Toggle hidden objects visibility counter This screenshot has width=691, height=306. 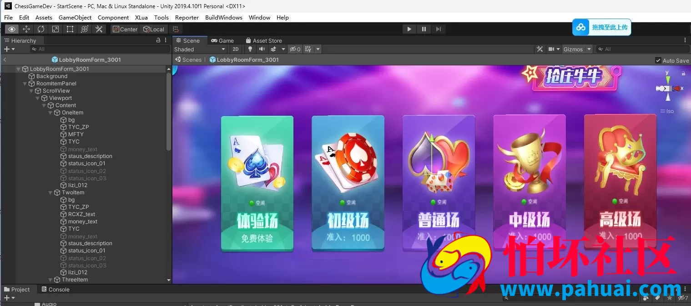[x=295, y=49]
